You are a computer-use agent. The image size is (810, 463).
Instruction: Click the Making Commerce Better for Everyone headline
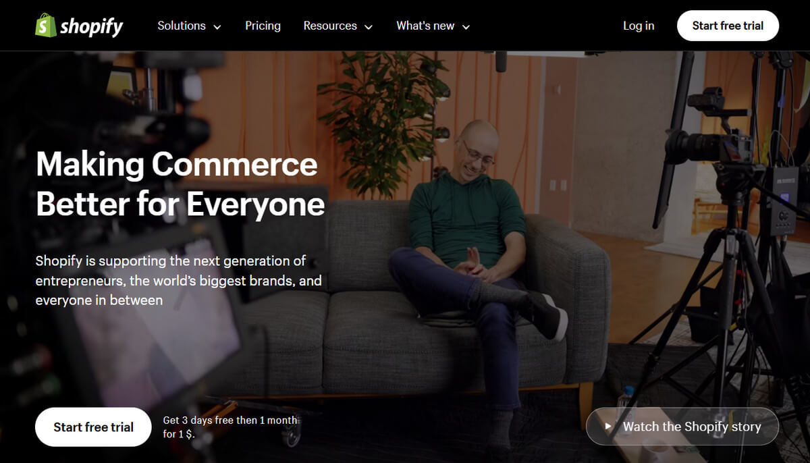[180, 185]
